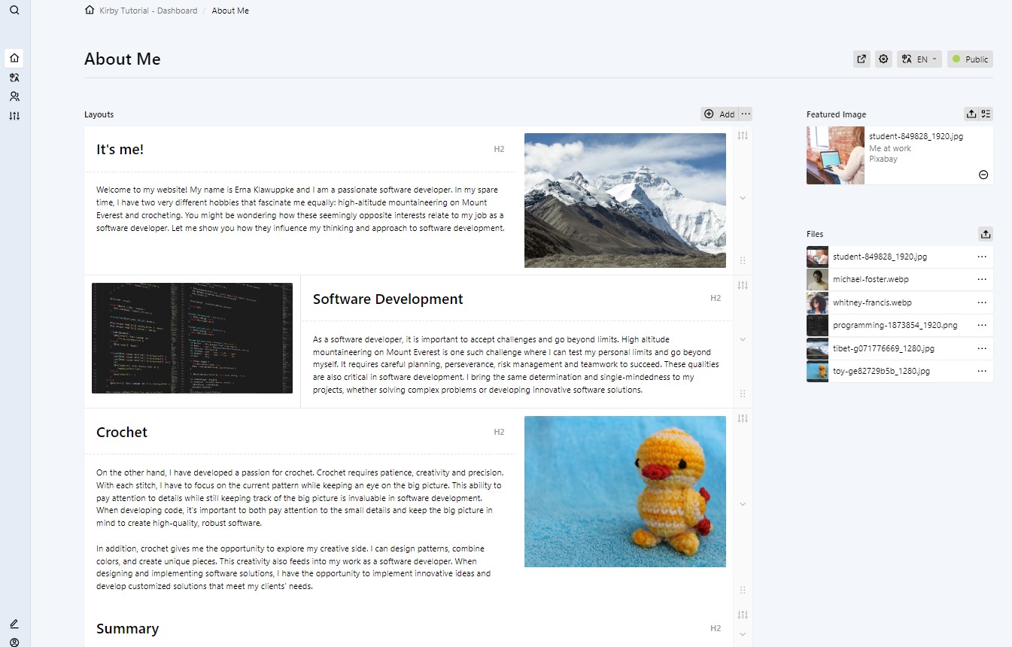1012x647 pixels.
Task: Edit the Crochet heading
Action: pyautogui.click(x=122, y=432)
